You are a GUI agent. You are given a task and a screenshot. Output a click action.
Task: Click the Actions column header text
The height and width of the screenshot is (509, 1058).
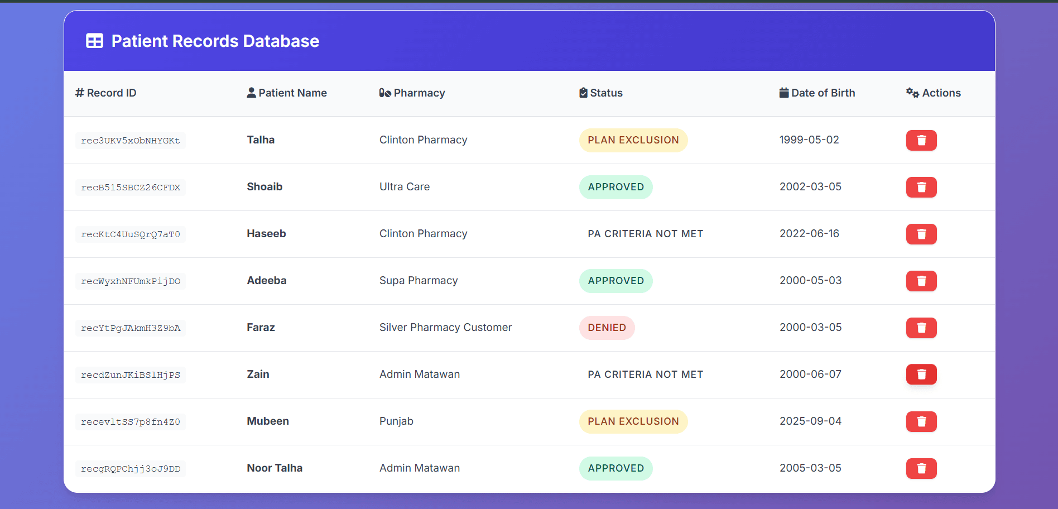[941, 93]
